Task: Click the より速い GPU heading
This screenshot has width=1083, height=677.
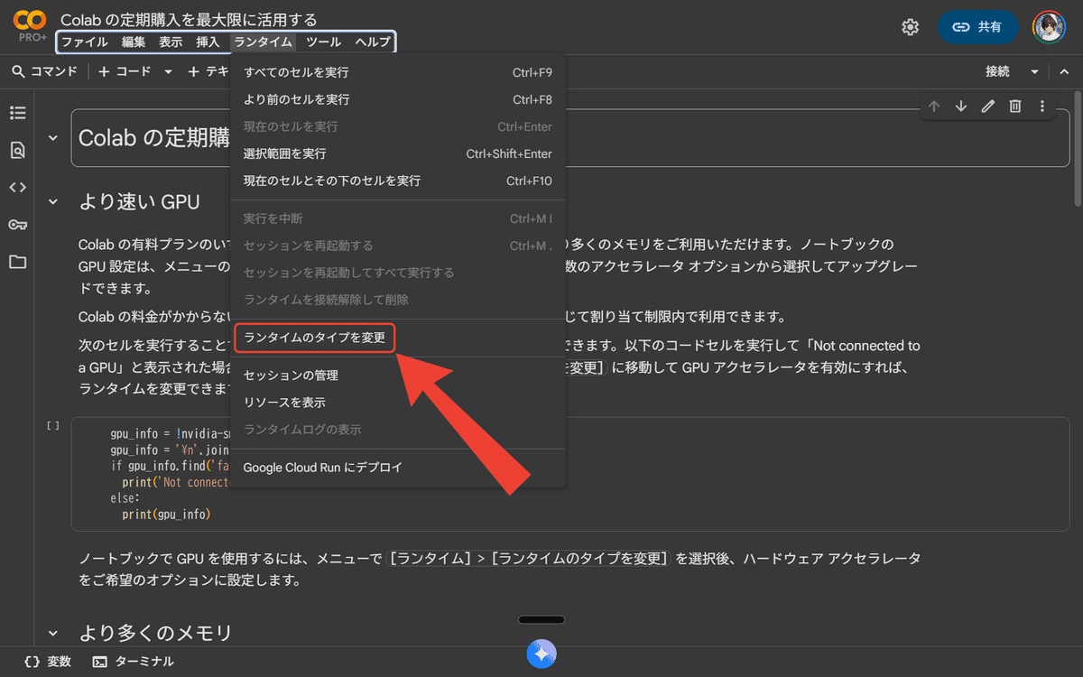Action: coord(139,201)
